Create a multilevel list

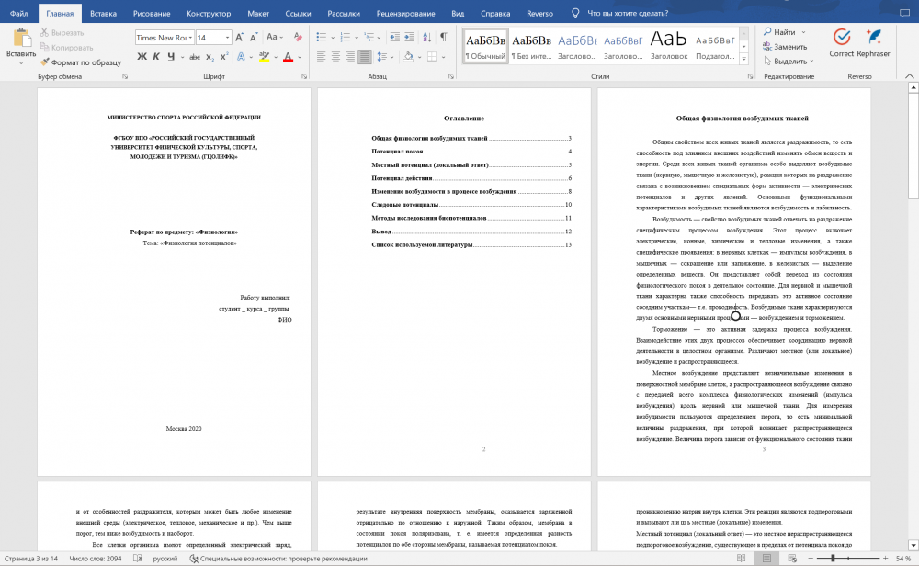click(369, 38)
